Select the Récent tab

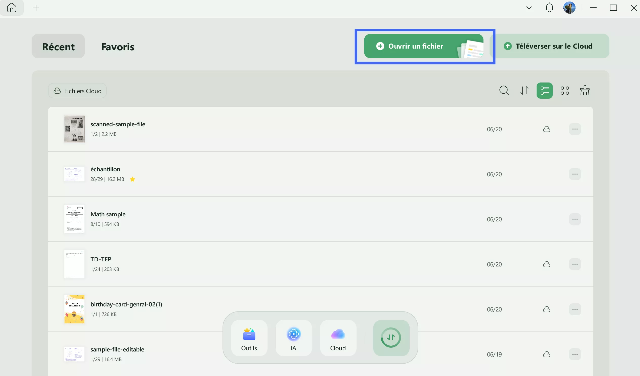tap(58, 47)
